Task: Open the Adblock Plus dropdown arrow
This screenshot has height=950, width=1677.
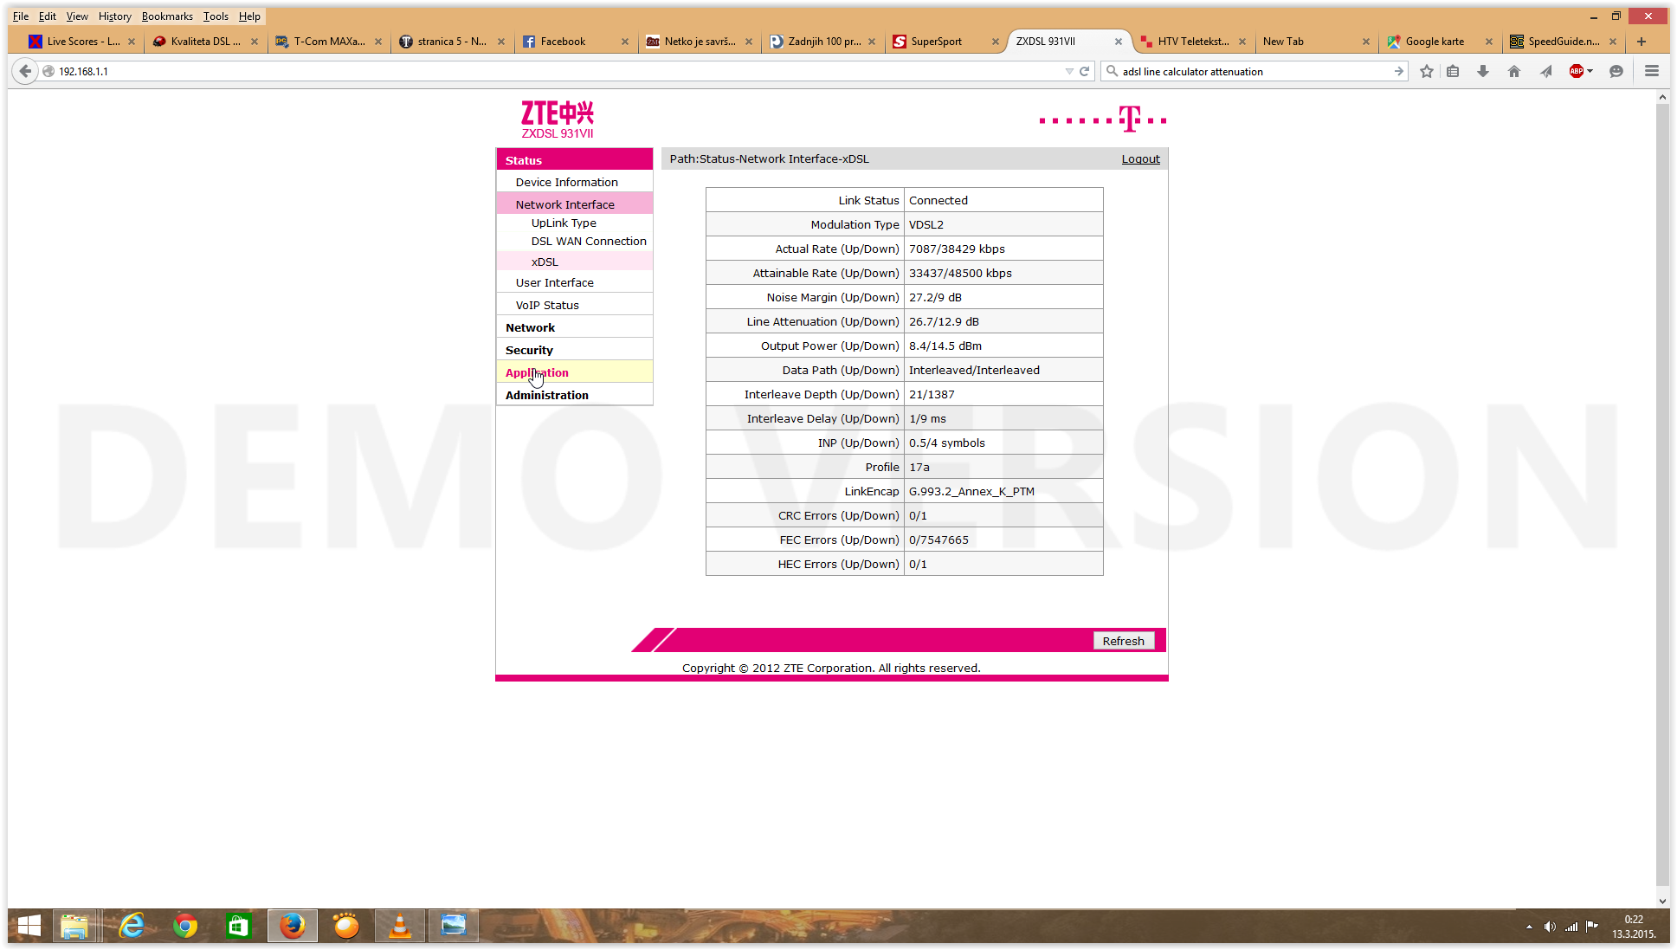Action: click(x=1590, y=72)
